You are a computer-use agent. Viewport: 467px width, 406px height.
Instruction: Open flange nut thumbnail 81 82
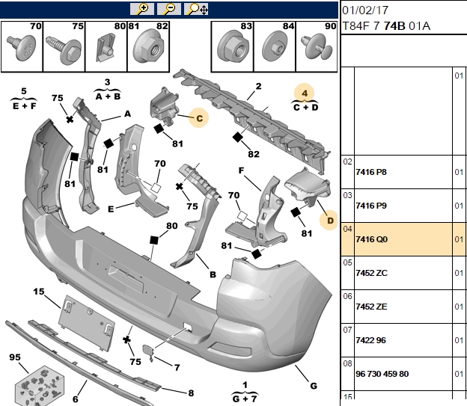148,46
